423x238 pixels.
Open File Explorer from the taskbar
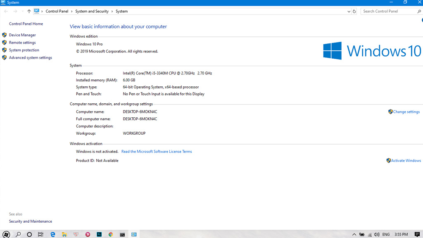[x=64, y=235]
